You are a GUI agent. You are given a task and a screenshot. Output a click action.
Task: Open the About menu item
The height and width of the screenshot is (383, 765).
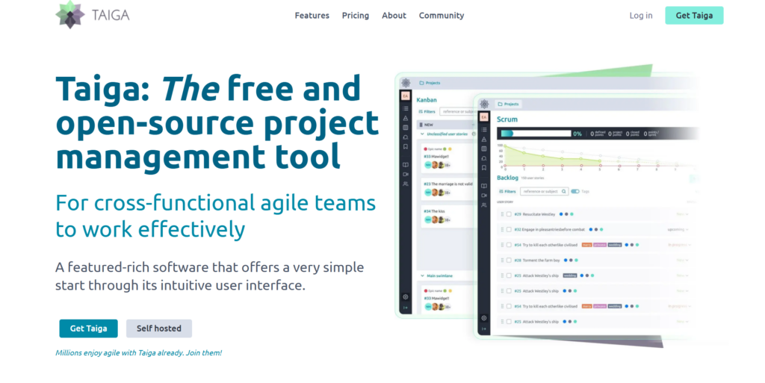pos(394,16)
